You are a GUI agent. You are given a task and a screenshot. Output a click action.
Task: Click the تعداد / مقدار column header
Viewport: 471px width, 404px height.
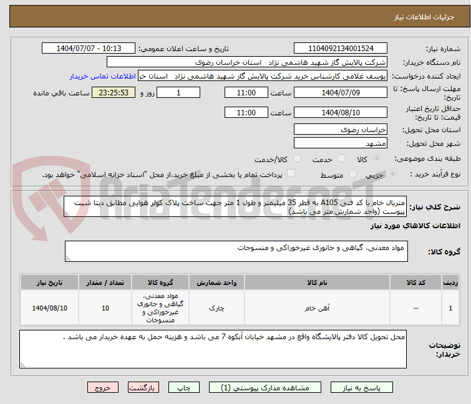tap(105, 282)
